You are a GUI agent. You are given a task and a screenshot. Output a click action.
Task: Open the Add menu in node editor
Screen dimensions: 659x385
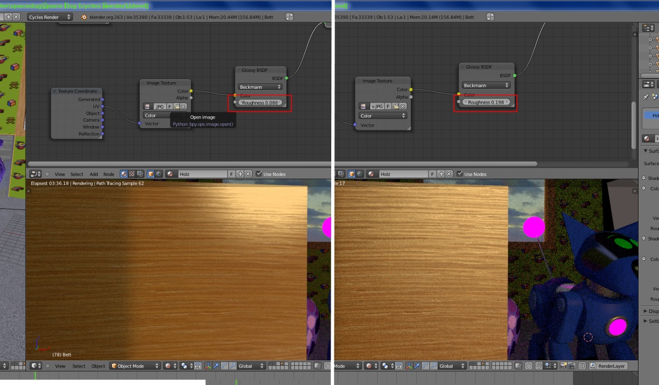click(x=94, y=174)
